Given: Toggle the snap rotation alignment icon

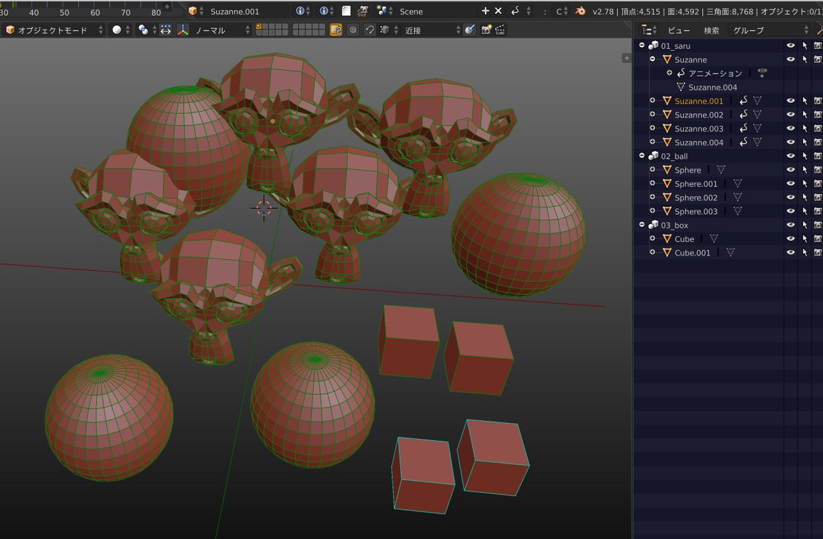Looking at the screenshot, I should click(x=470, y=30).
